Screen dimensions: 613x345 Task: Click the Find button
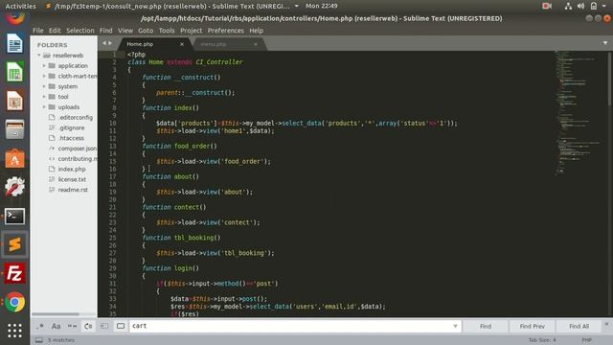[x=486, y=326]
